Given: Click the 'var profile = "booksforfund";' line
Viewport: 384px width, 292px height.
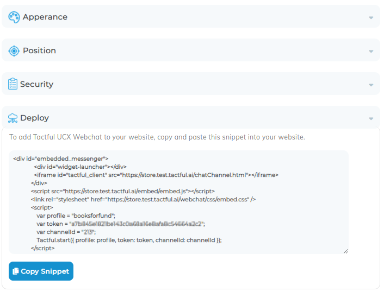Looking at the screenshot, I should pyautogui.click(x=76, y=216).
